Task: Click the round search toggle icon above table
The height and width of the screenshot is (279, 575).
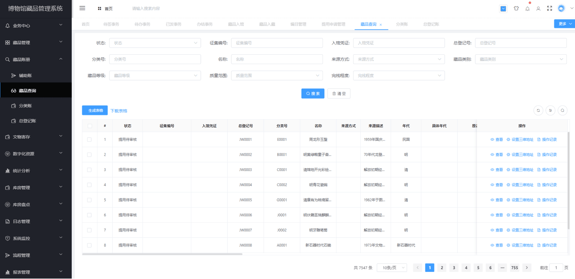Action: 562,110
